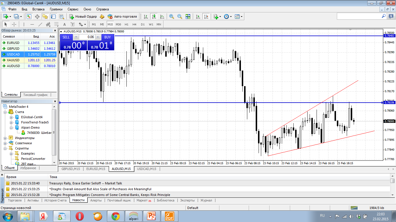Open the lot volume dropdown next to SELL
396x222 pixels.
76,37
